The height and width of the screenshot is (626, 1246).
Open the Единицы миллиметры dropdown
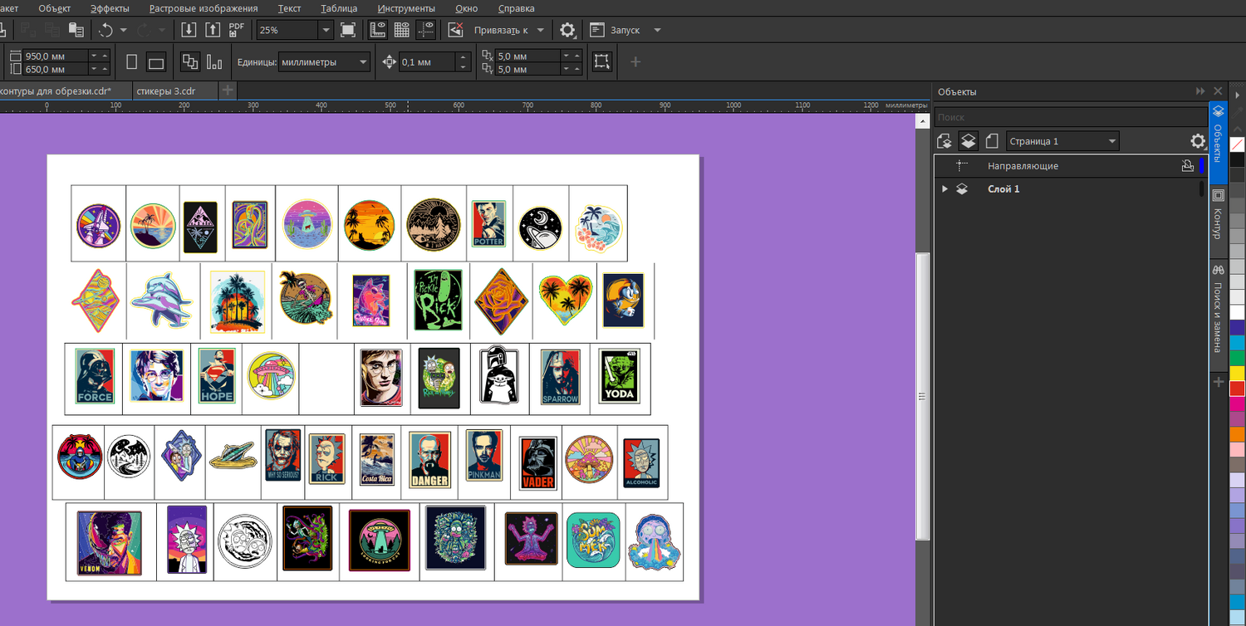coord(325,62)
